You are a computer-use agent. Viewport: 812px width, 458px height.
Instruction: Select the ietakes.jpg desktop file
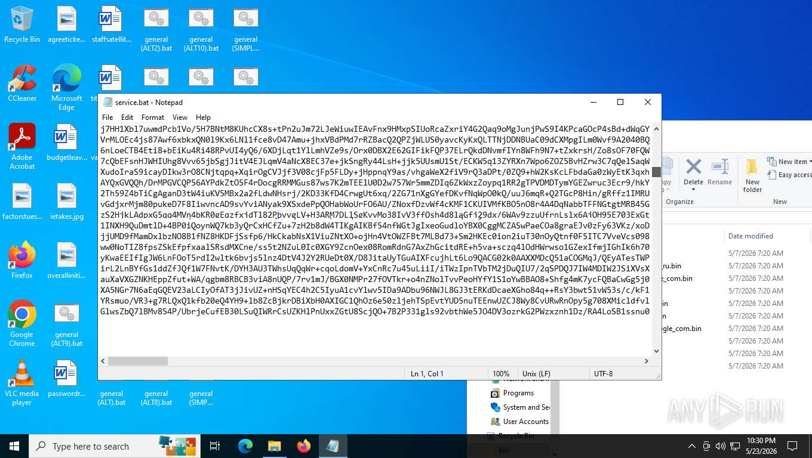(x=67, y=202)
